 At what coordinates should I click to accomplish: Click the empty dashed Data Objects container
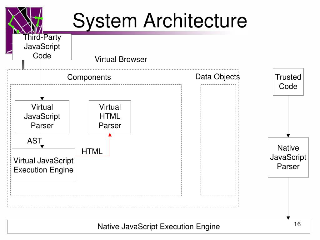pyautogui.click(x=218, y=140)
